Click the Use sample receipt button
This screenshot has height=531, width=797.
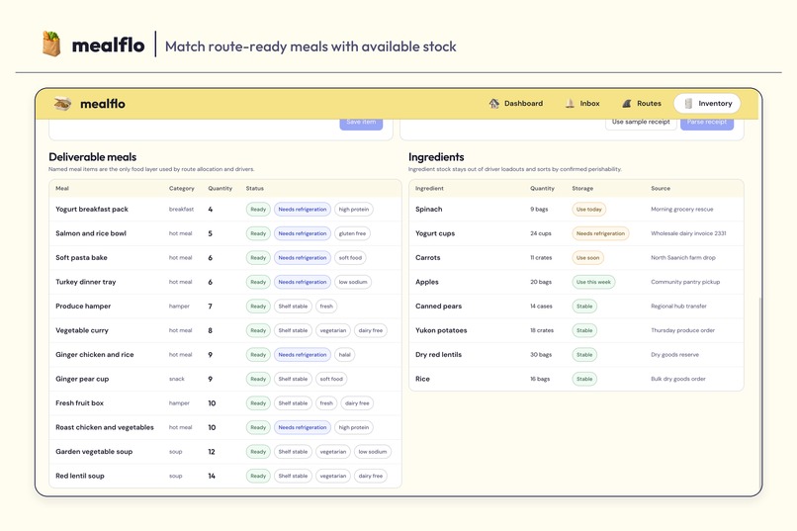click(641, 123)
